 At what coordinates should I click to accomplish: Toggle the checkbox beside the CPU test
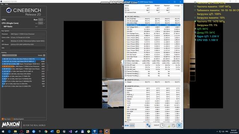(x=44, y=20)
